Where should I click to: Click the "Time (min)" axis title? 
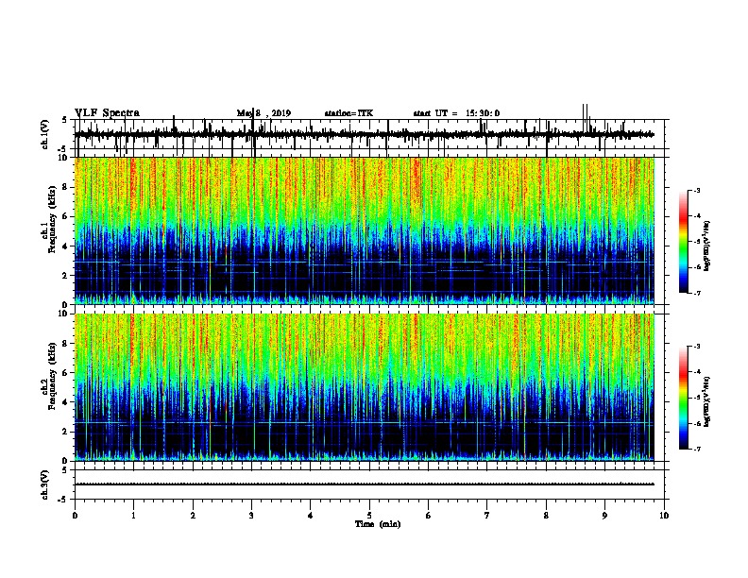(x=378, y=524)
